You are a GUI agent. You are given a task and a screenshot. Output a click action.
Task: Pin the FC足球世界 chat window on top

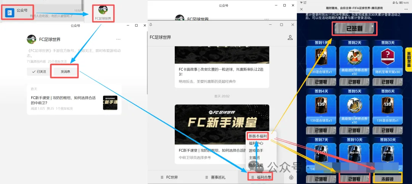point(151,24)
